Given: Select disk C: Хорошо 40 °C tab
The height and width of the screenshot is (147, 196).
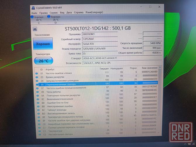Looking at the screenshot, I should (x=37, y=20).
